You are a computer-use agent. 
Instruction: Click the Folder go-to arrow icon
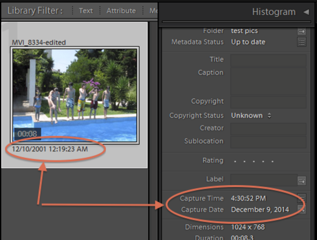[301, 32]
